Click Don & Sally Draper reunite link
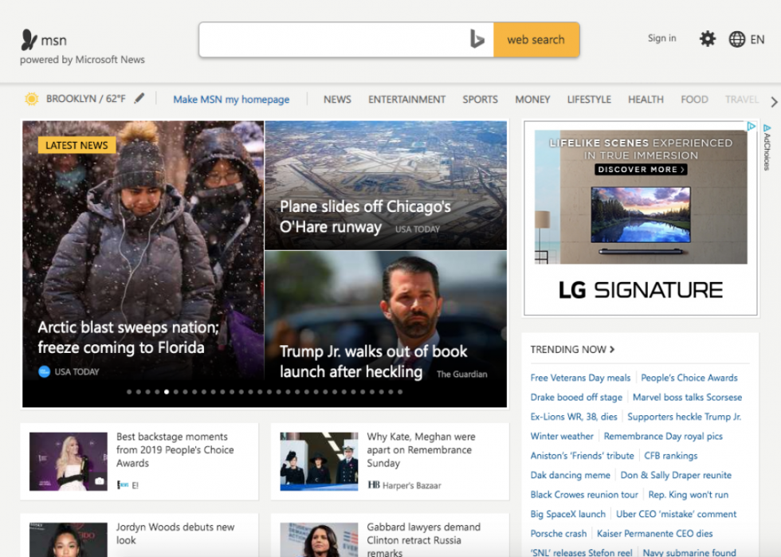The image size is (781, 557). pyautogui.click(x=676, y=475)
